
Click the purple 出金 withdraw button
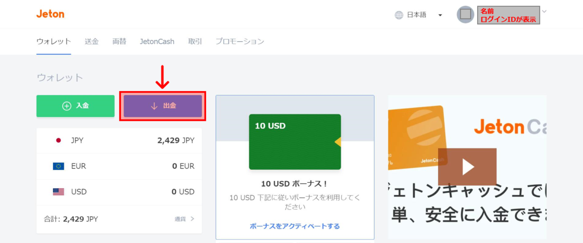coord(163,106)
